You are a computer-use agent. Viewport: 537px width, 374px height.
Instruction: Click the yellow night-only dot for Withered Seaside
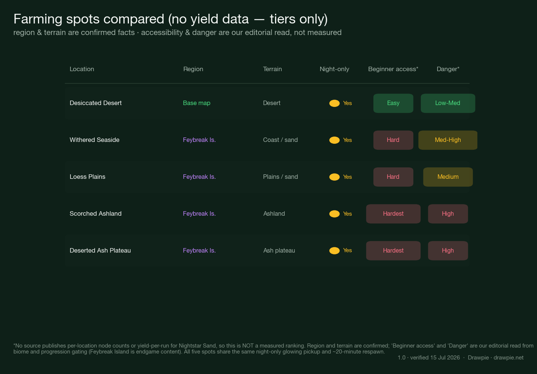tap(334, 140)
